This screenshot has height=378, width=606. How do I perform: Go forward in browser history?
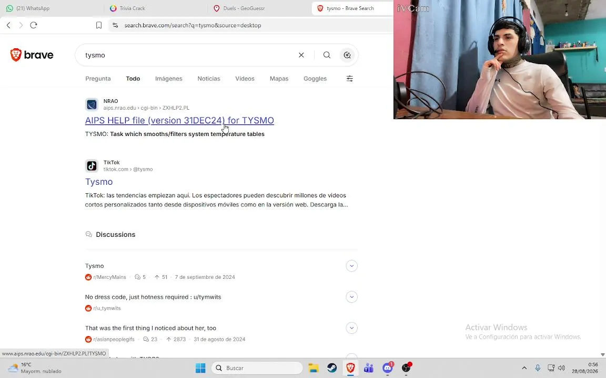21,25
